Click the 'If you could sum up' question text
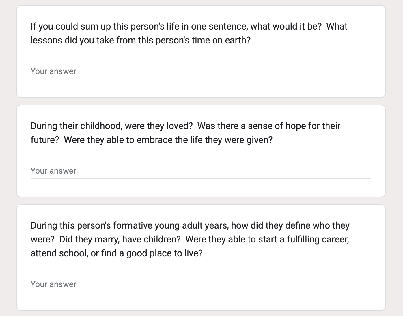Screen dimensions: 403x316 pos(189,33)
